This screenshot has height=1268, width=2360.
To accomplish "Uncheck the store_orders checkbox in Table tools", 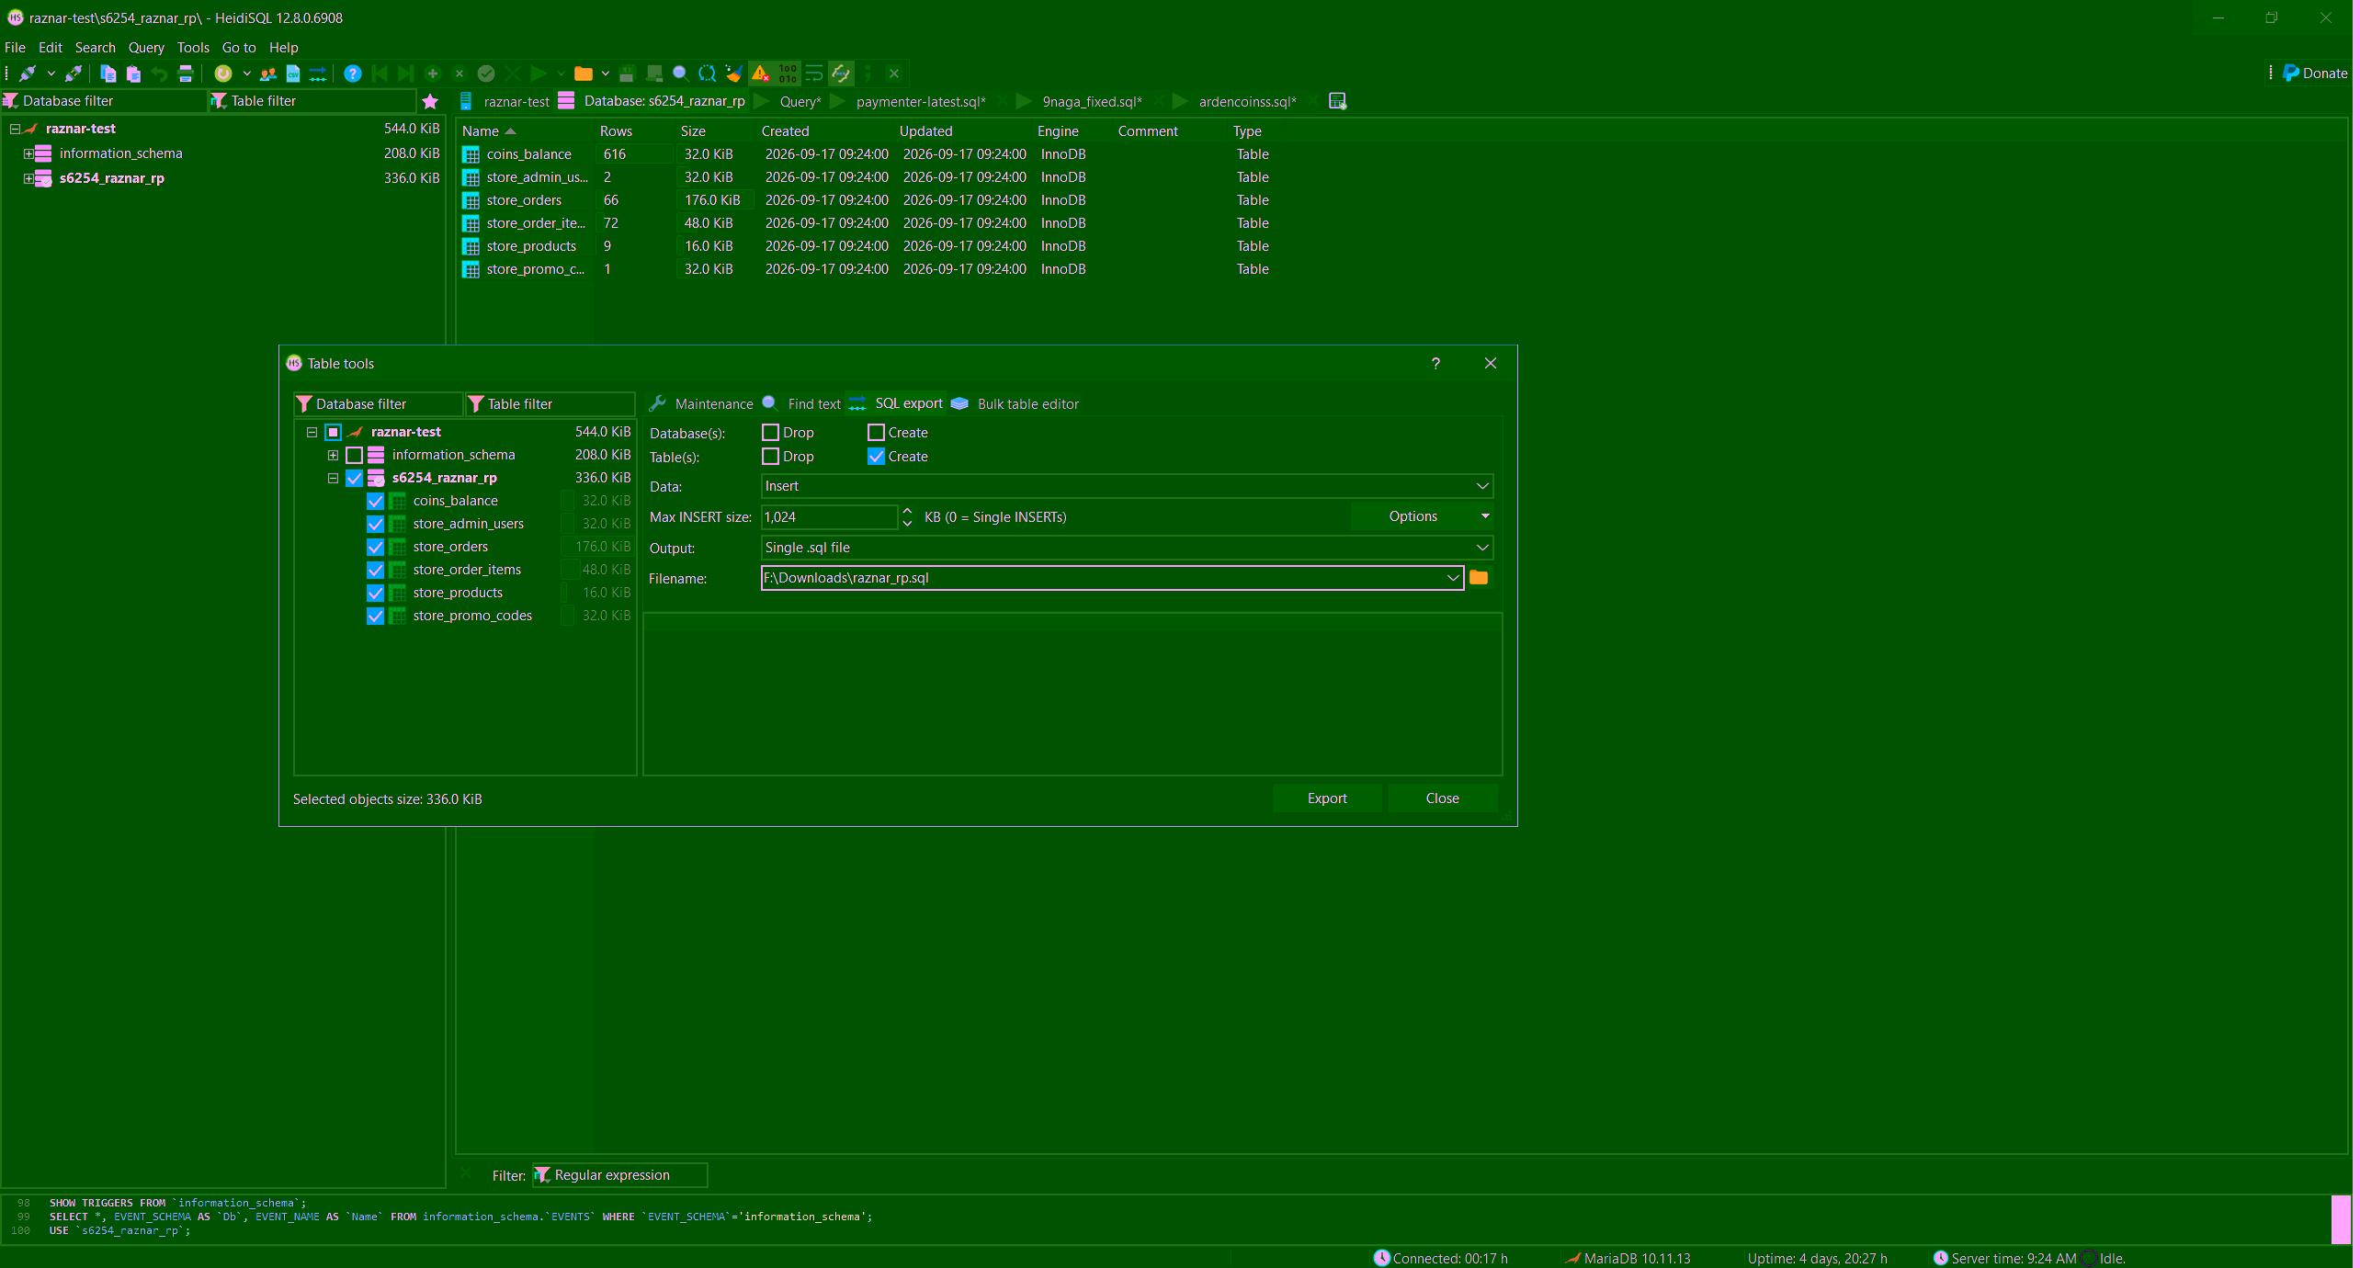I will click(x=375, y=547).
